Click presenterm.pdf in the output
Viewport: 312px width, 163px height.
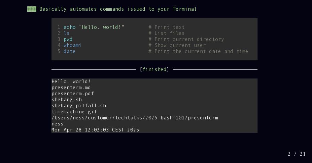pos(73,94)
